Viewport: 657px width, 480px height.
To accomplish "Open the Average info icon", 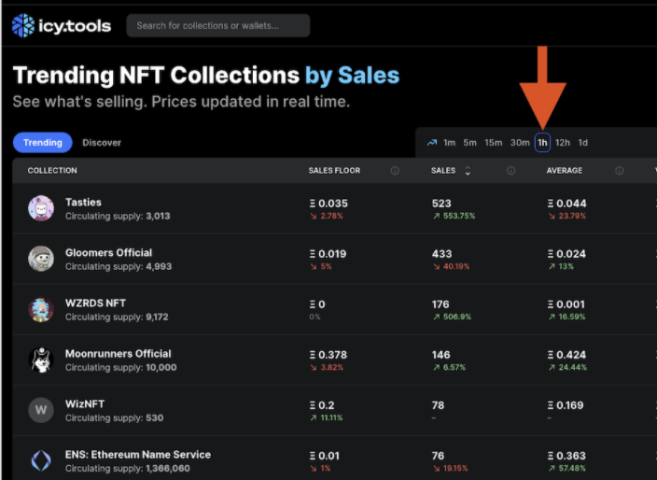I will [x=620, y=171].
